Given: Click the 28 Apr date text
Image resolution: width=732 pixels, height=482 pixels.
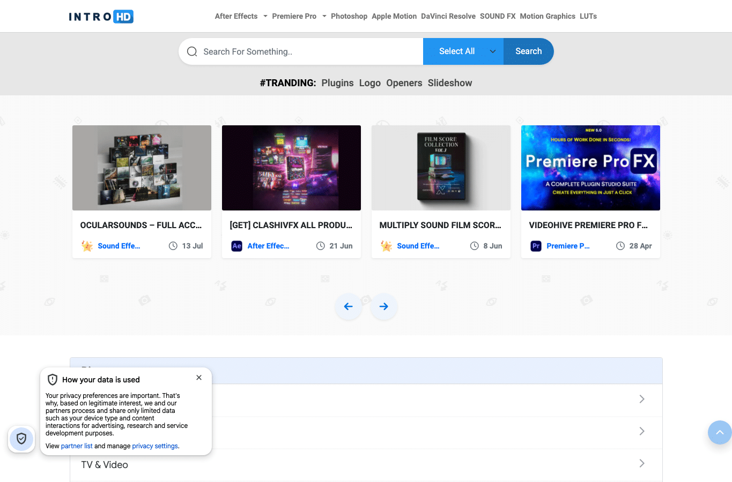Looking at the screenshot, I should (641, 246).
